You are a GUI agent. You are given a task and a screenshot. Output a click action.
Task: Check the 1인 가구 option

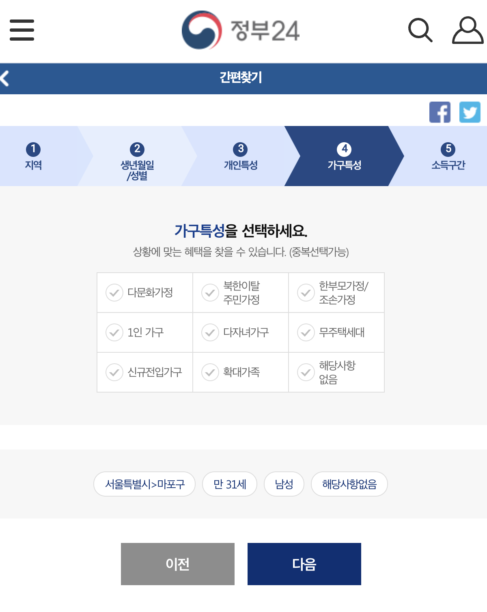[145, 332]
